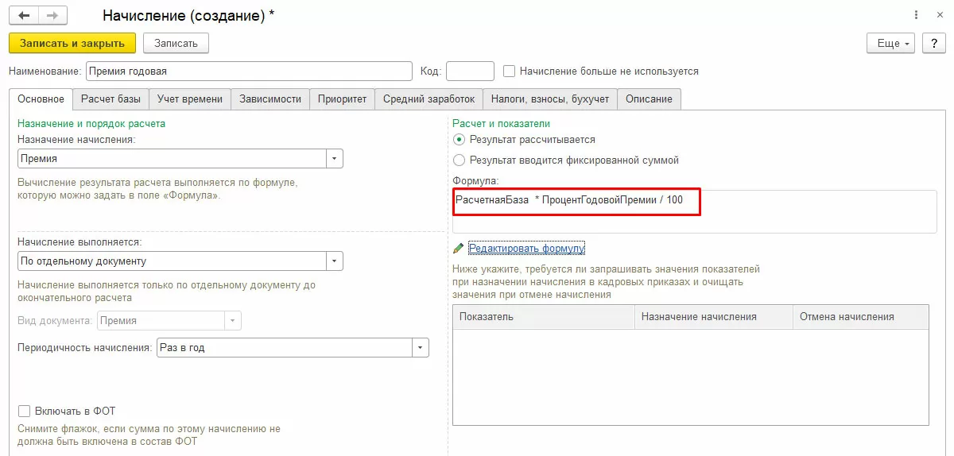Click the pencil icon beside the formula link

click(x=458, y=249)
